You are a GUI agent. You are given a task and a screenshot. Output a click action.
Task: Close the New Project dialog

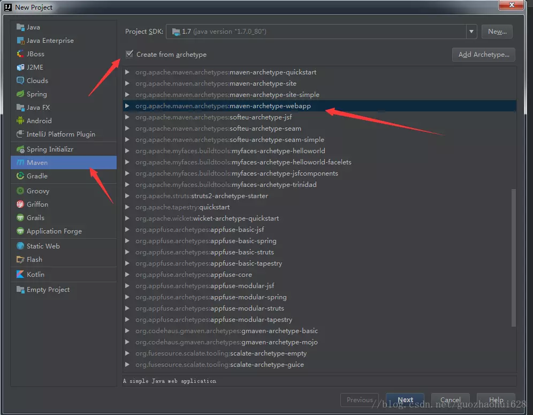click(511, 5)
